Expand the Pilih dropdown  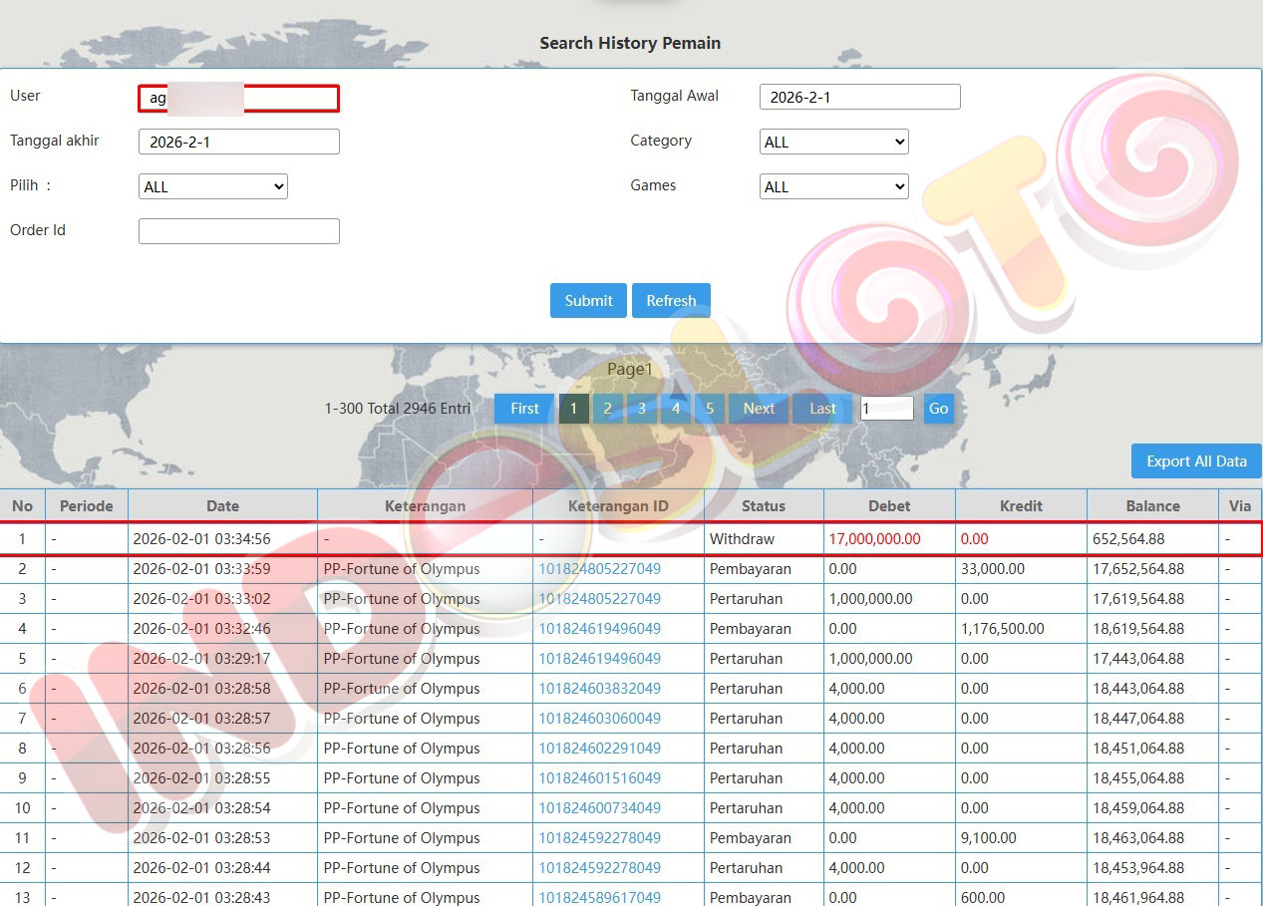pos(212,186)
